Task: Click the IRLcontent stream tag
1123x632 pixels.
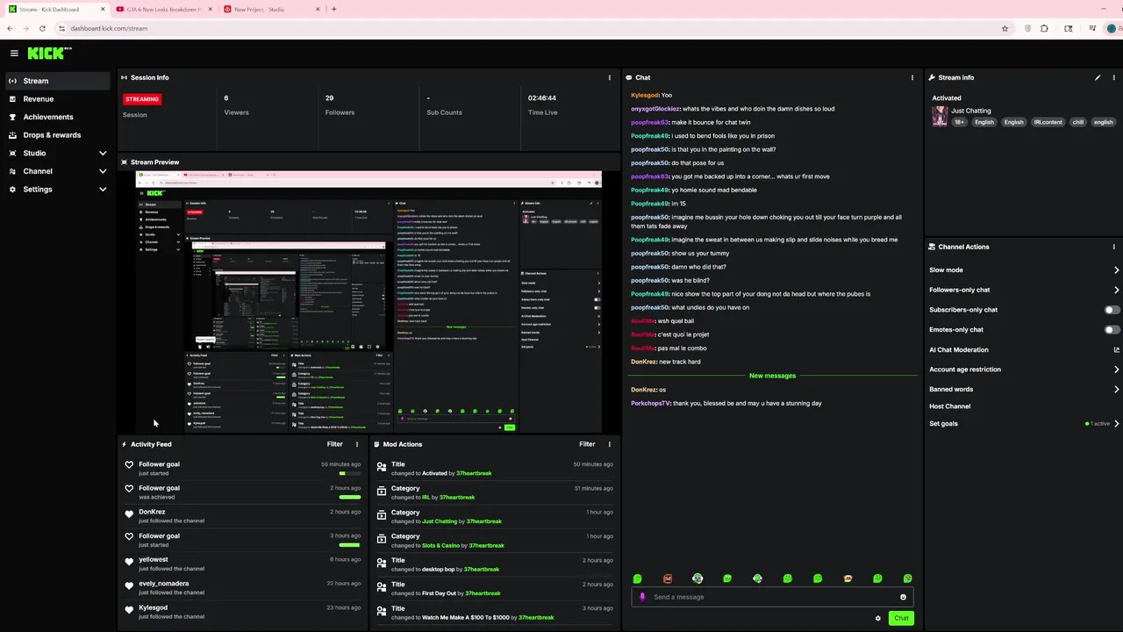Action: pyautogui.click(x=1048, y=122)
